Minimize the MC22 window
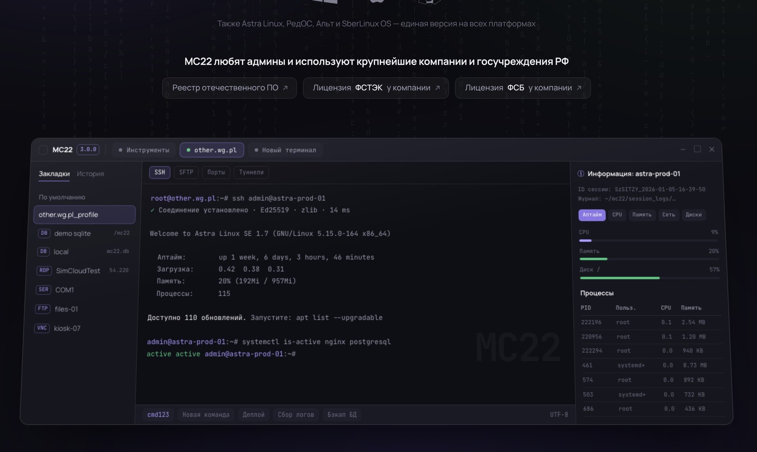This screenshot has width=757, height=452. 683,150
